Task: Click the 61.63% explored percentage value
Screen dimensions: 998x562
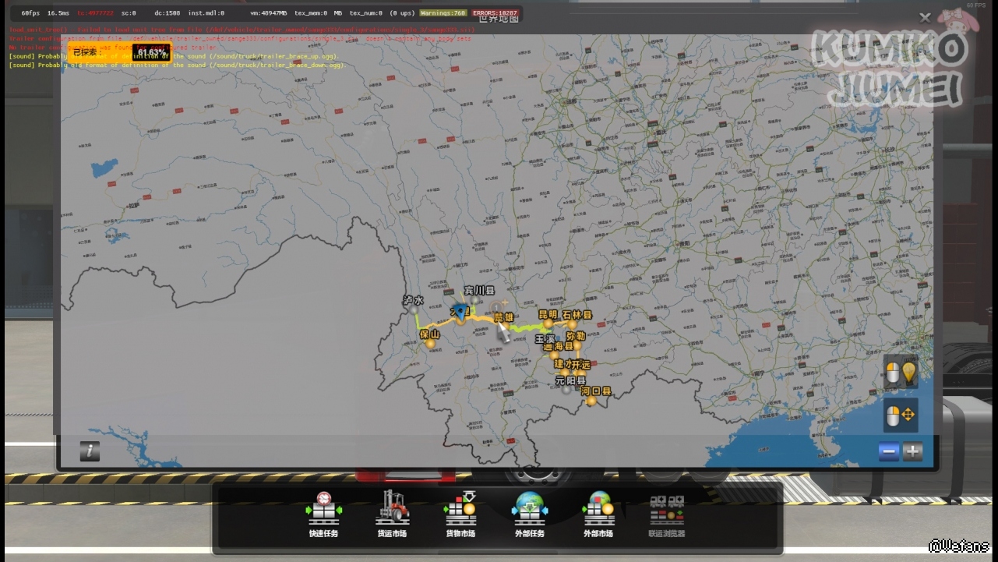Action: pyautogui.click(x=152, y=53)
